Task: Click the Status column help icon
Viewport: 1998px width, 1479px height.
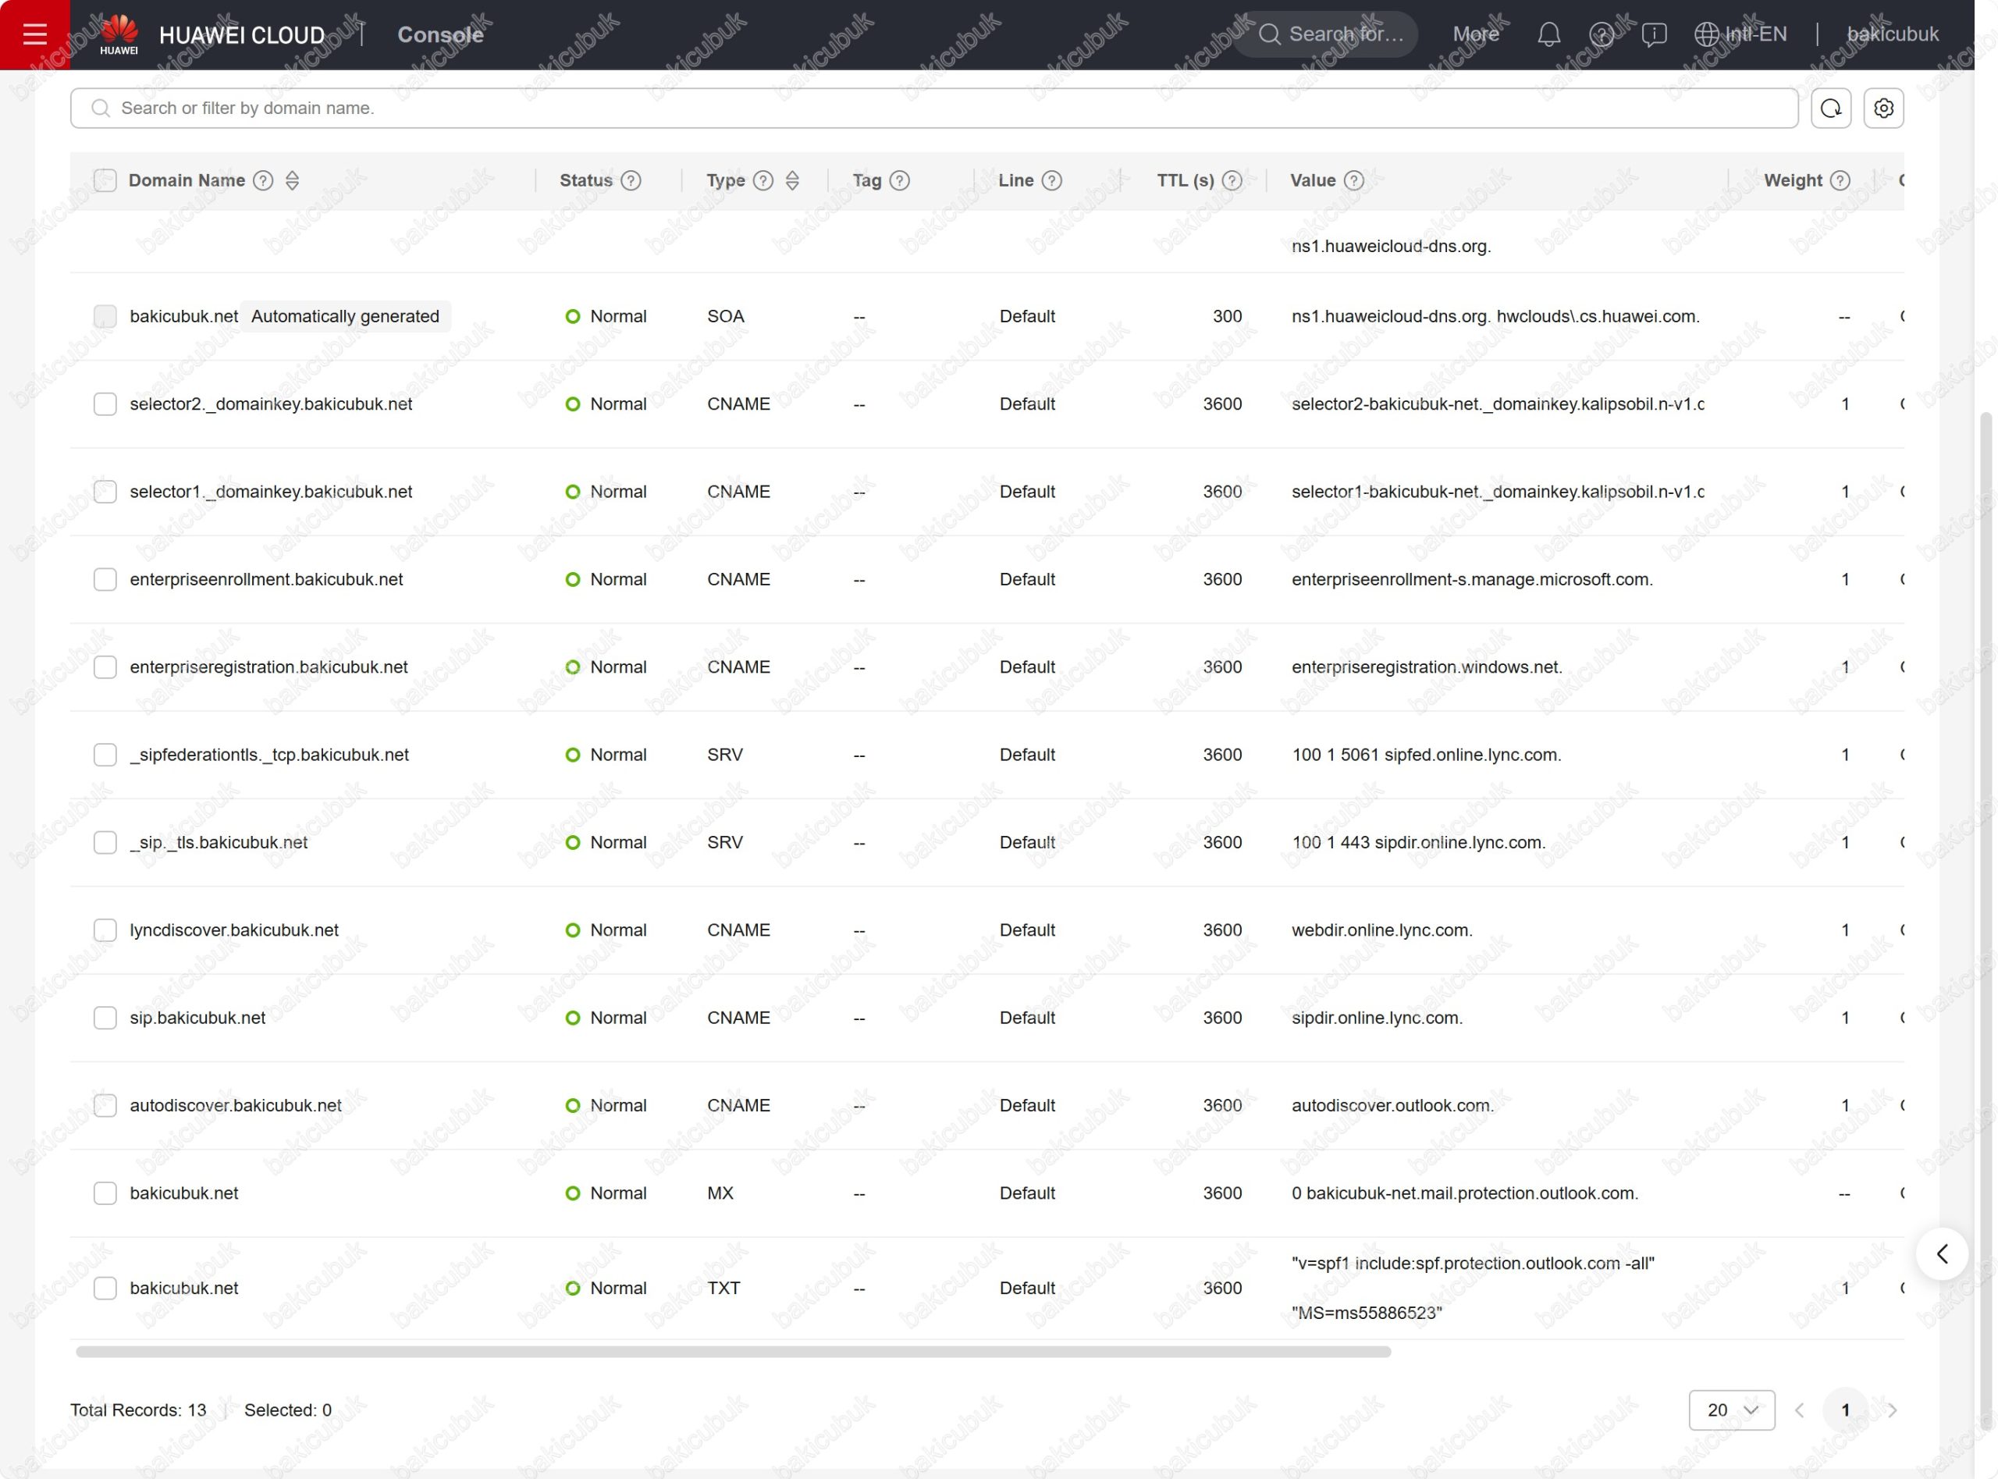Action: point(631,181)
